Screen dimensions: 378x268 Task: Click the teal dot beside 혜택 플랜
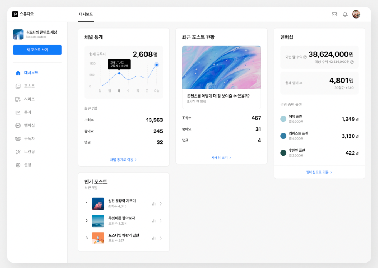(284, 119)
